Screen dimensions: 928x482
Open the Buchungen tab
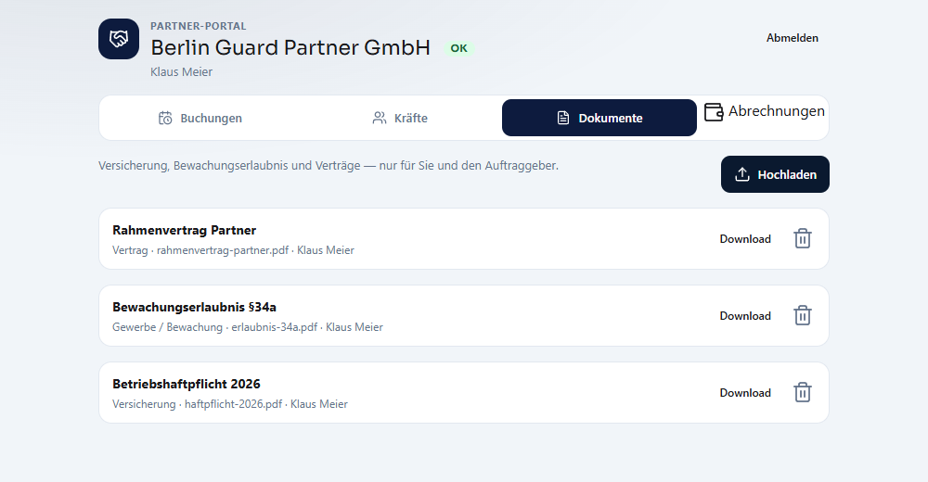[200, 119]
